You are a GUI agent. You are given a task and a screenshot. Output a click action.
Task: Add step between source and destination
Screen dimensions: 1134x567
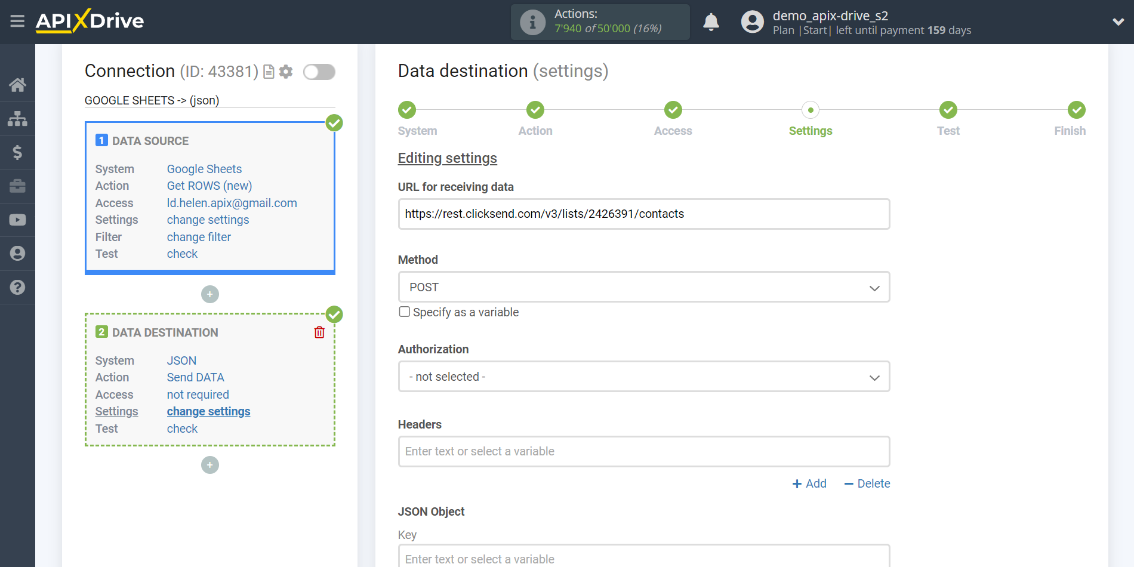tap(210, 294)
